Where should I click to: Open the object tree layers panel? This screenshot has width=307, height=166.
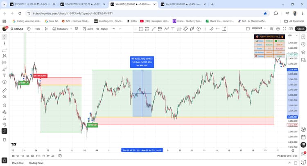(303, 52)
